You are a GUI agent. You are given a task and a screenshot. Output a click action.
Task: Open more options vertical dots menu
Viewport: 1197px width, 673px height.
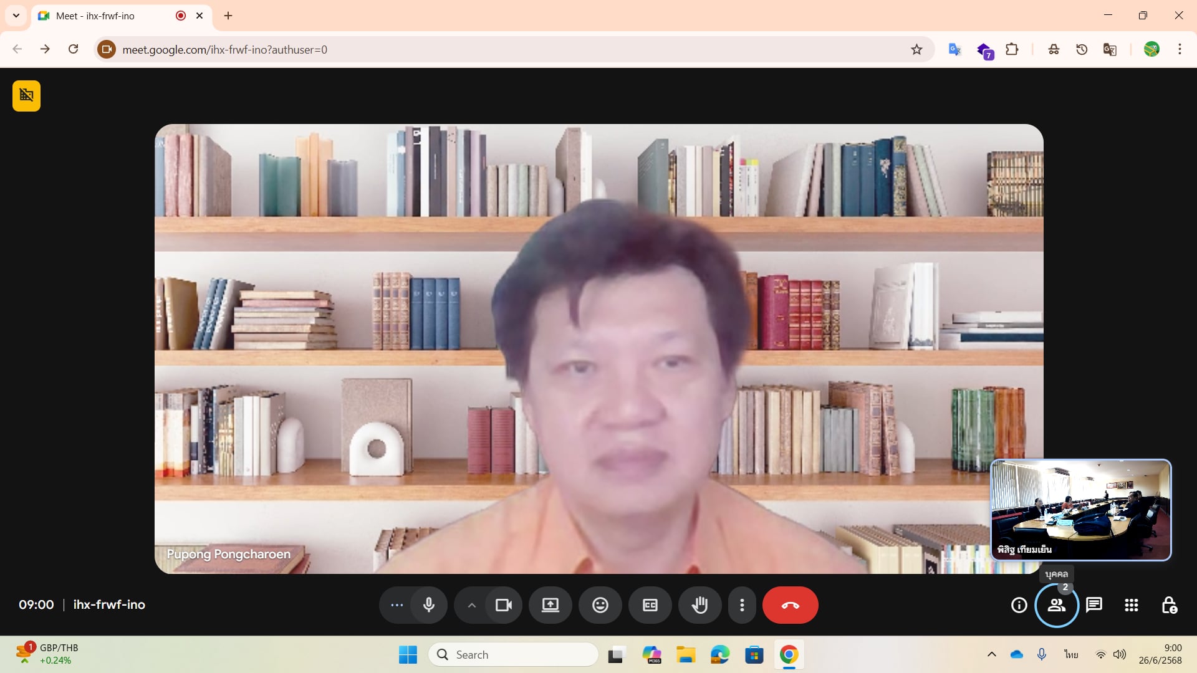click(742, 605)
